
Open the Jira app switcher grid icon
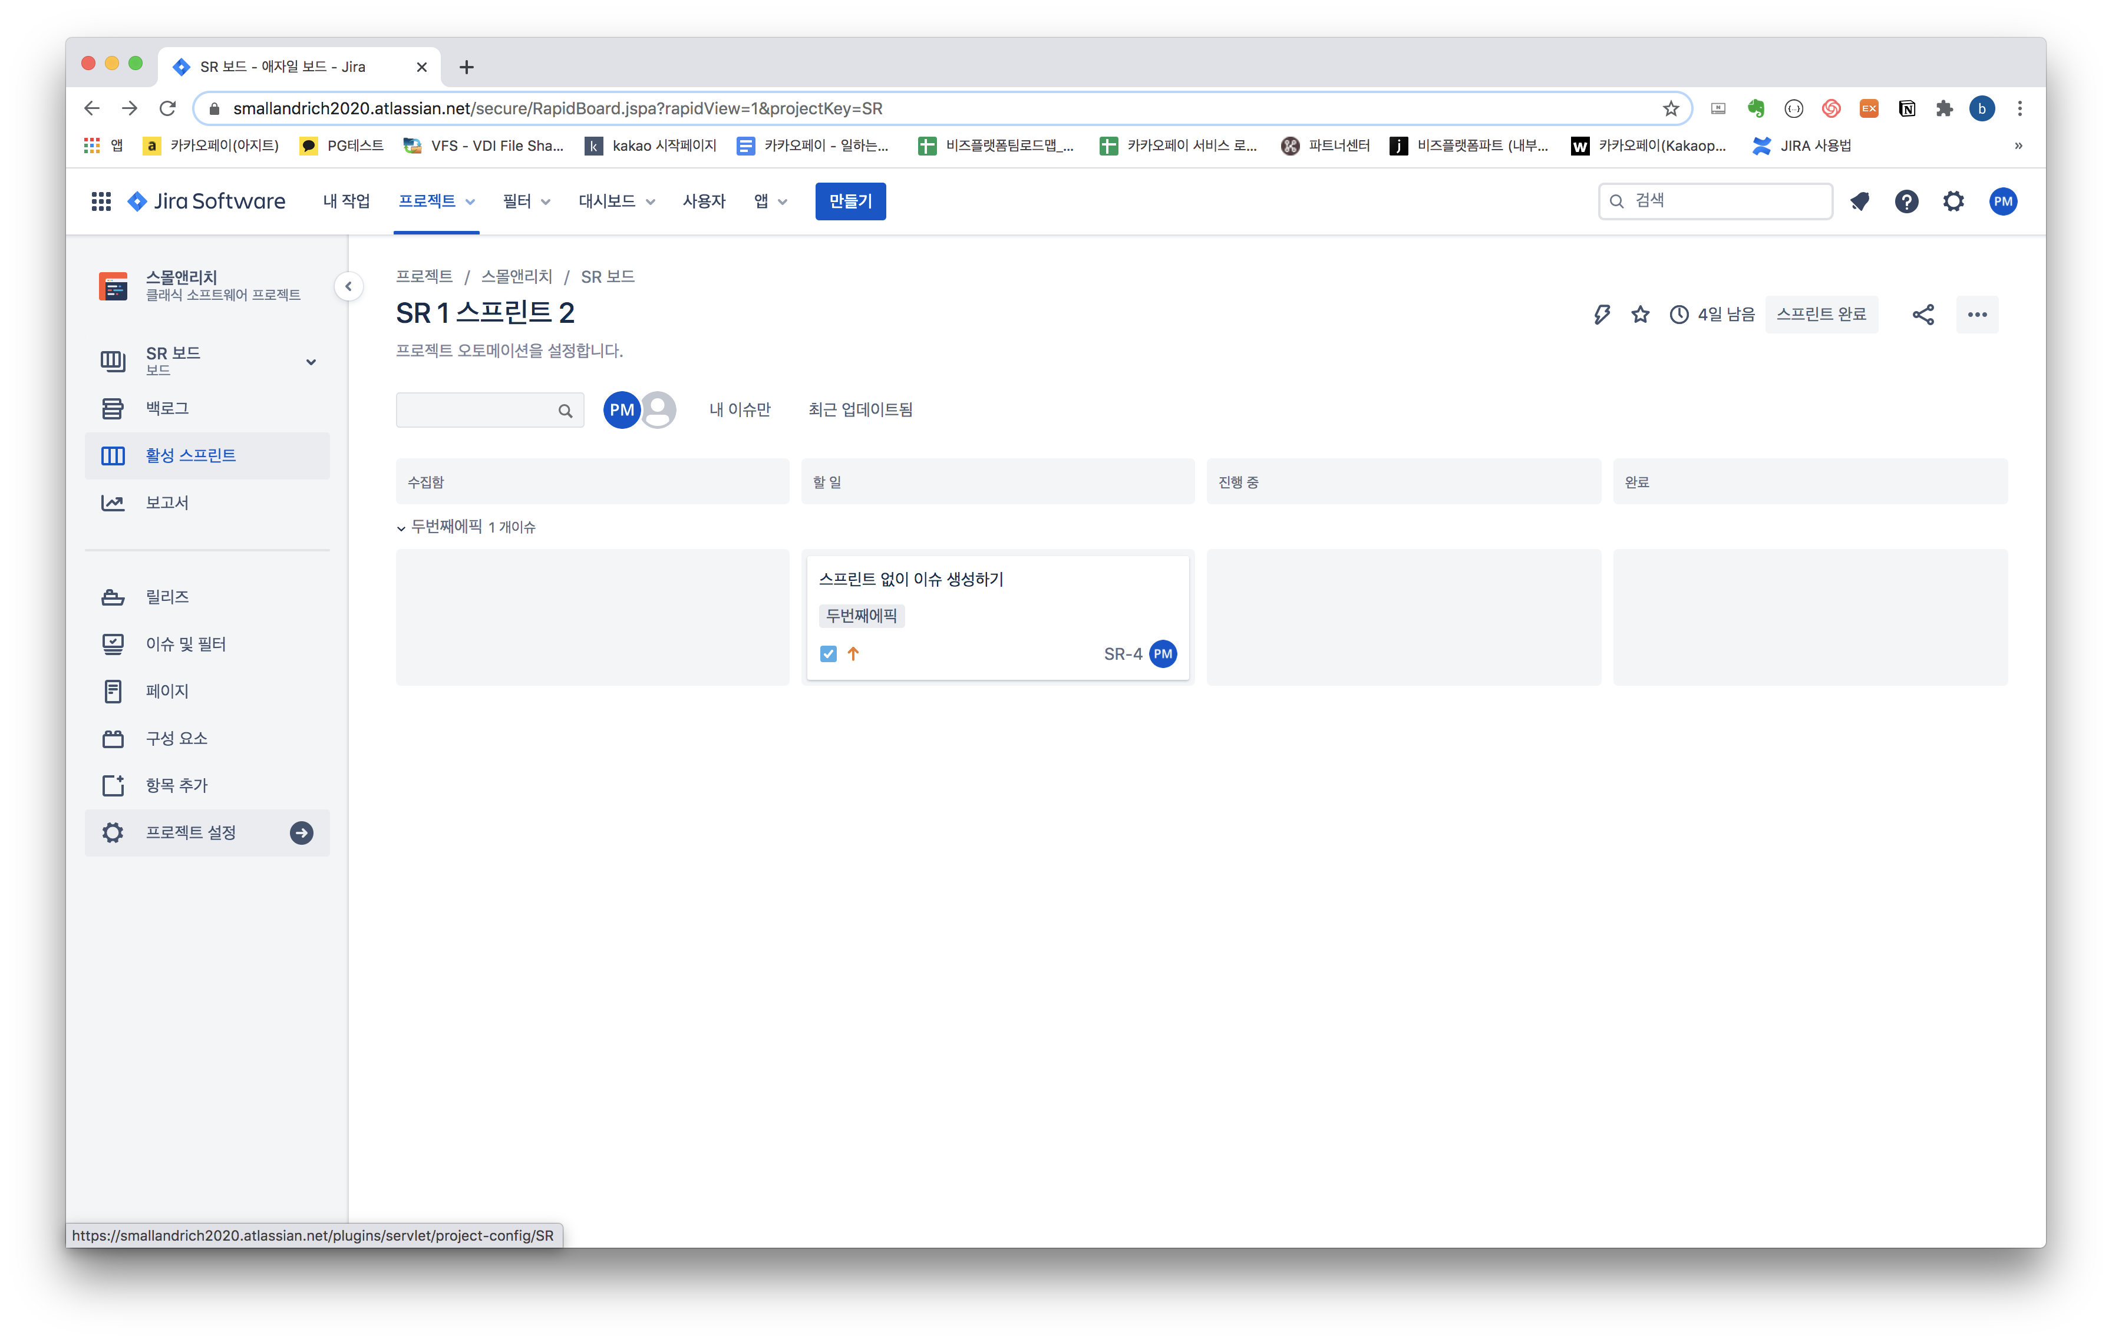101,201
